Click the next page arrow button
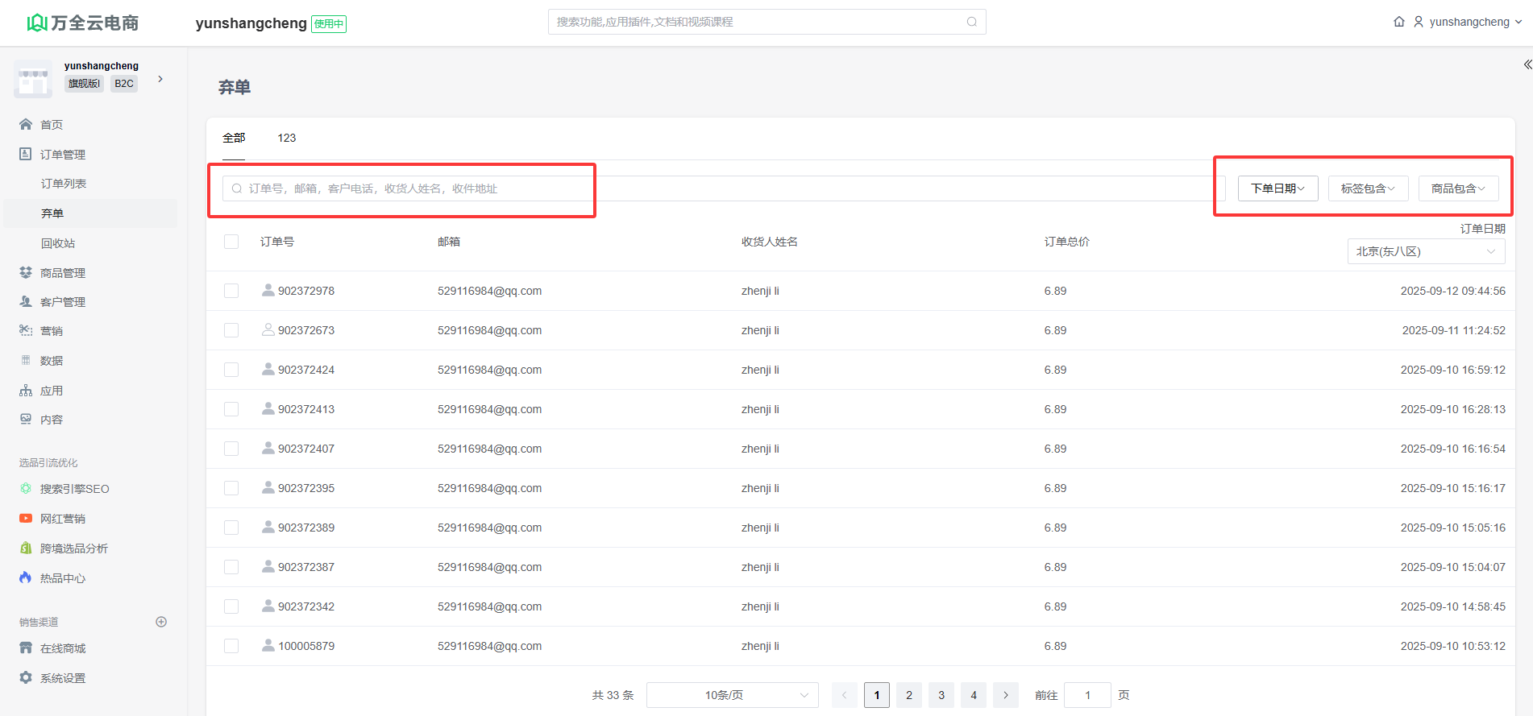1533x716 pixels. [x=1005, y=695]
